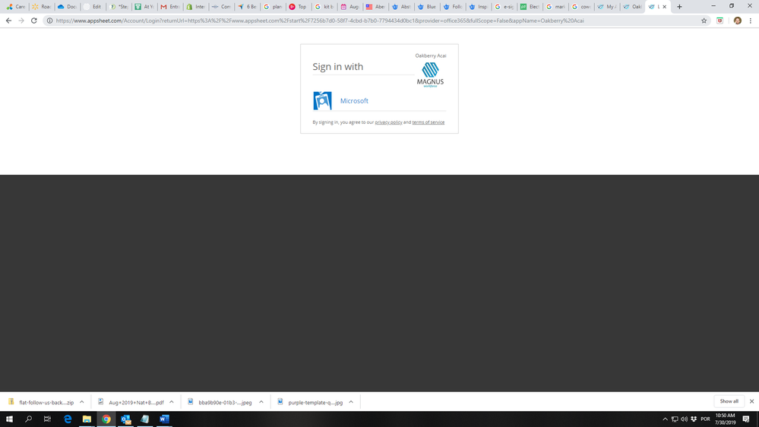Open downloaded purple-template jpg file
Screen dimensions: 759x427
pos(310,402)
